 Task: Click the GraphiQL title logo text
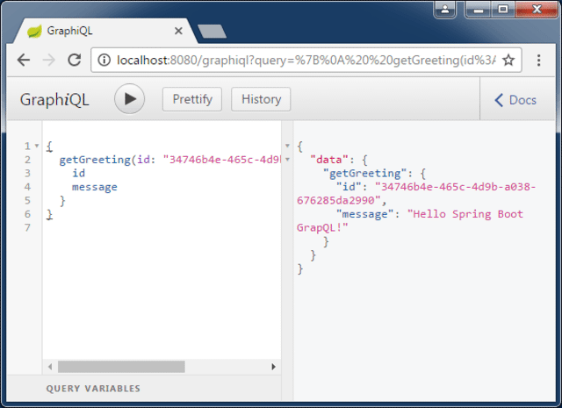coord(54,99)
